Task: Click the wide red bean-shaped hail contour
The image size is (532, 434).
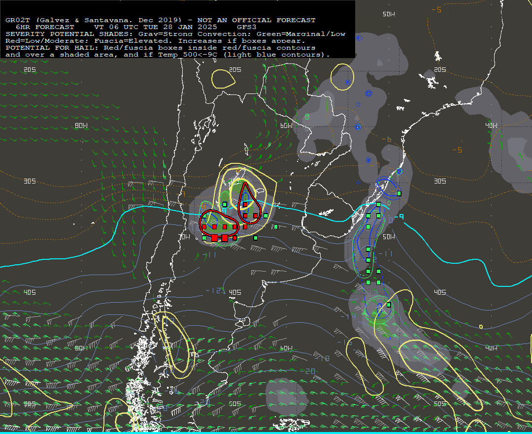Action: tap(219, 223)
